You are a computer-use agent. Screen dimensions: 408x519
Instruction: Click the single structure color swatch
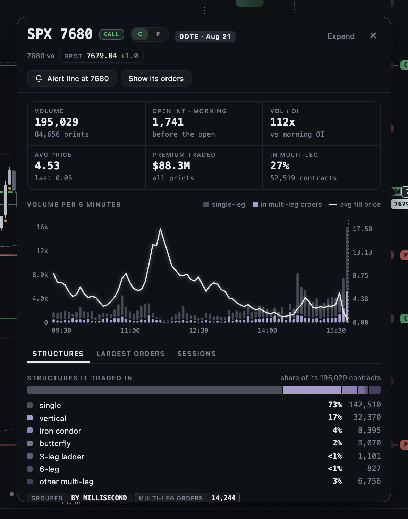coord(30,405)
